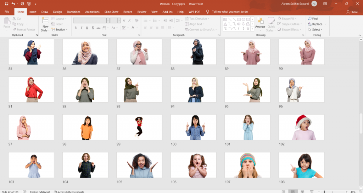Click the Find magnifier icon

pyautogui.click(x=310, y=18)
